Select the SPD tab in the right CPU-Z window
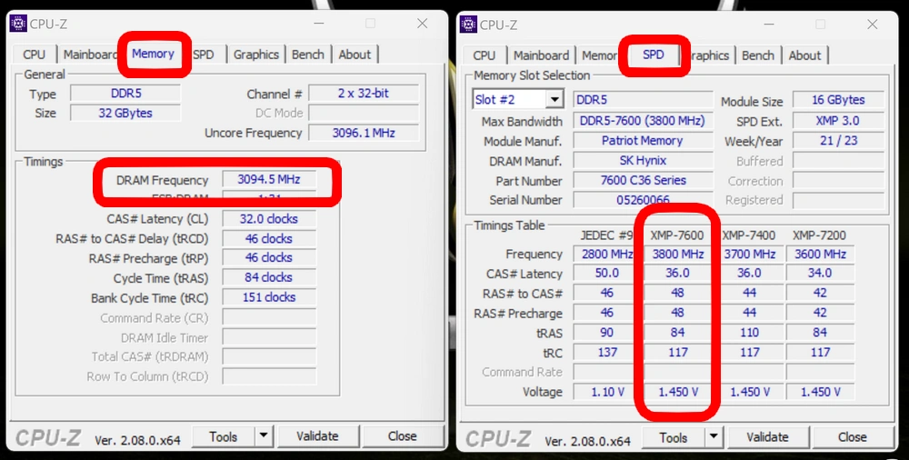 pos(654,55)
